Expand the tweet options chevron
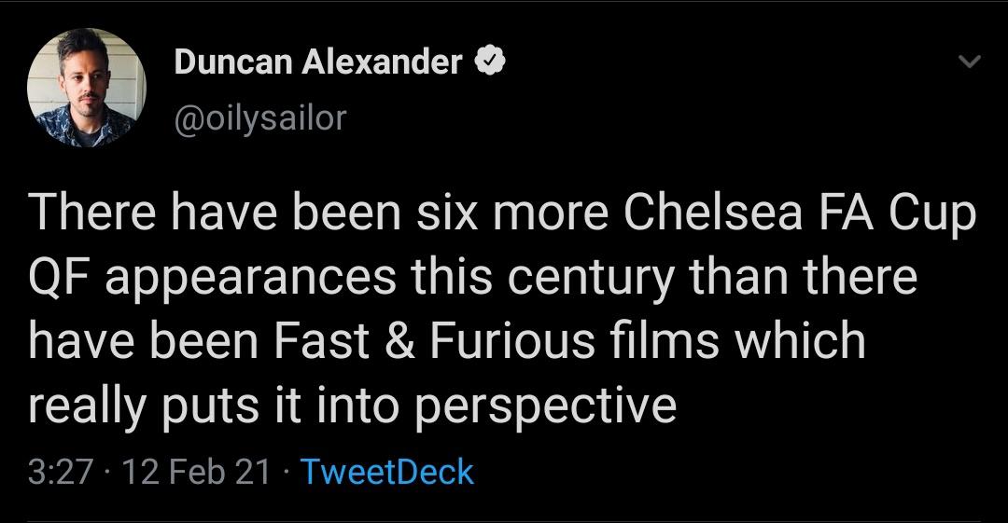This screenshot has height=523, width=1008. point(971,62)
